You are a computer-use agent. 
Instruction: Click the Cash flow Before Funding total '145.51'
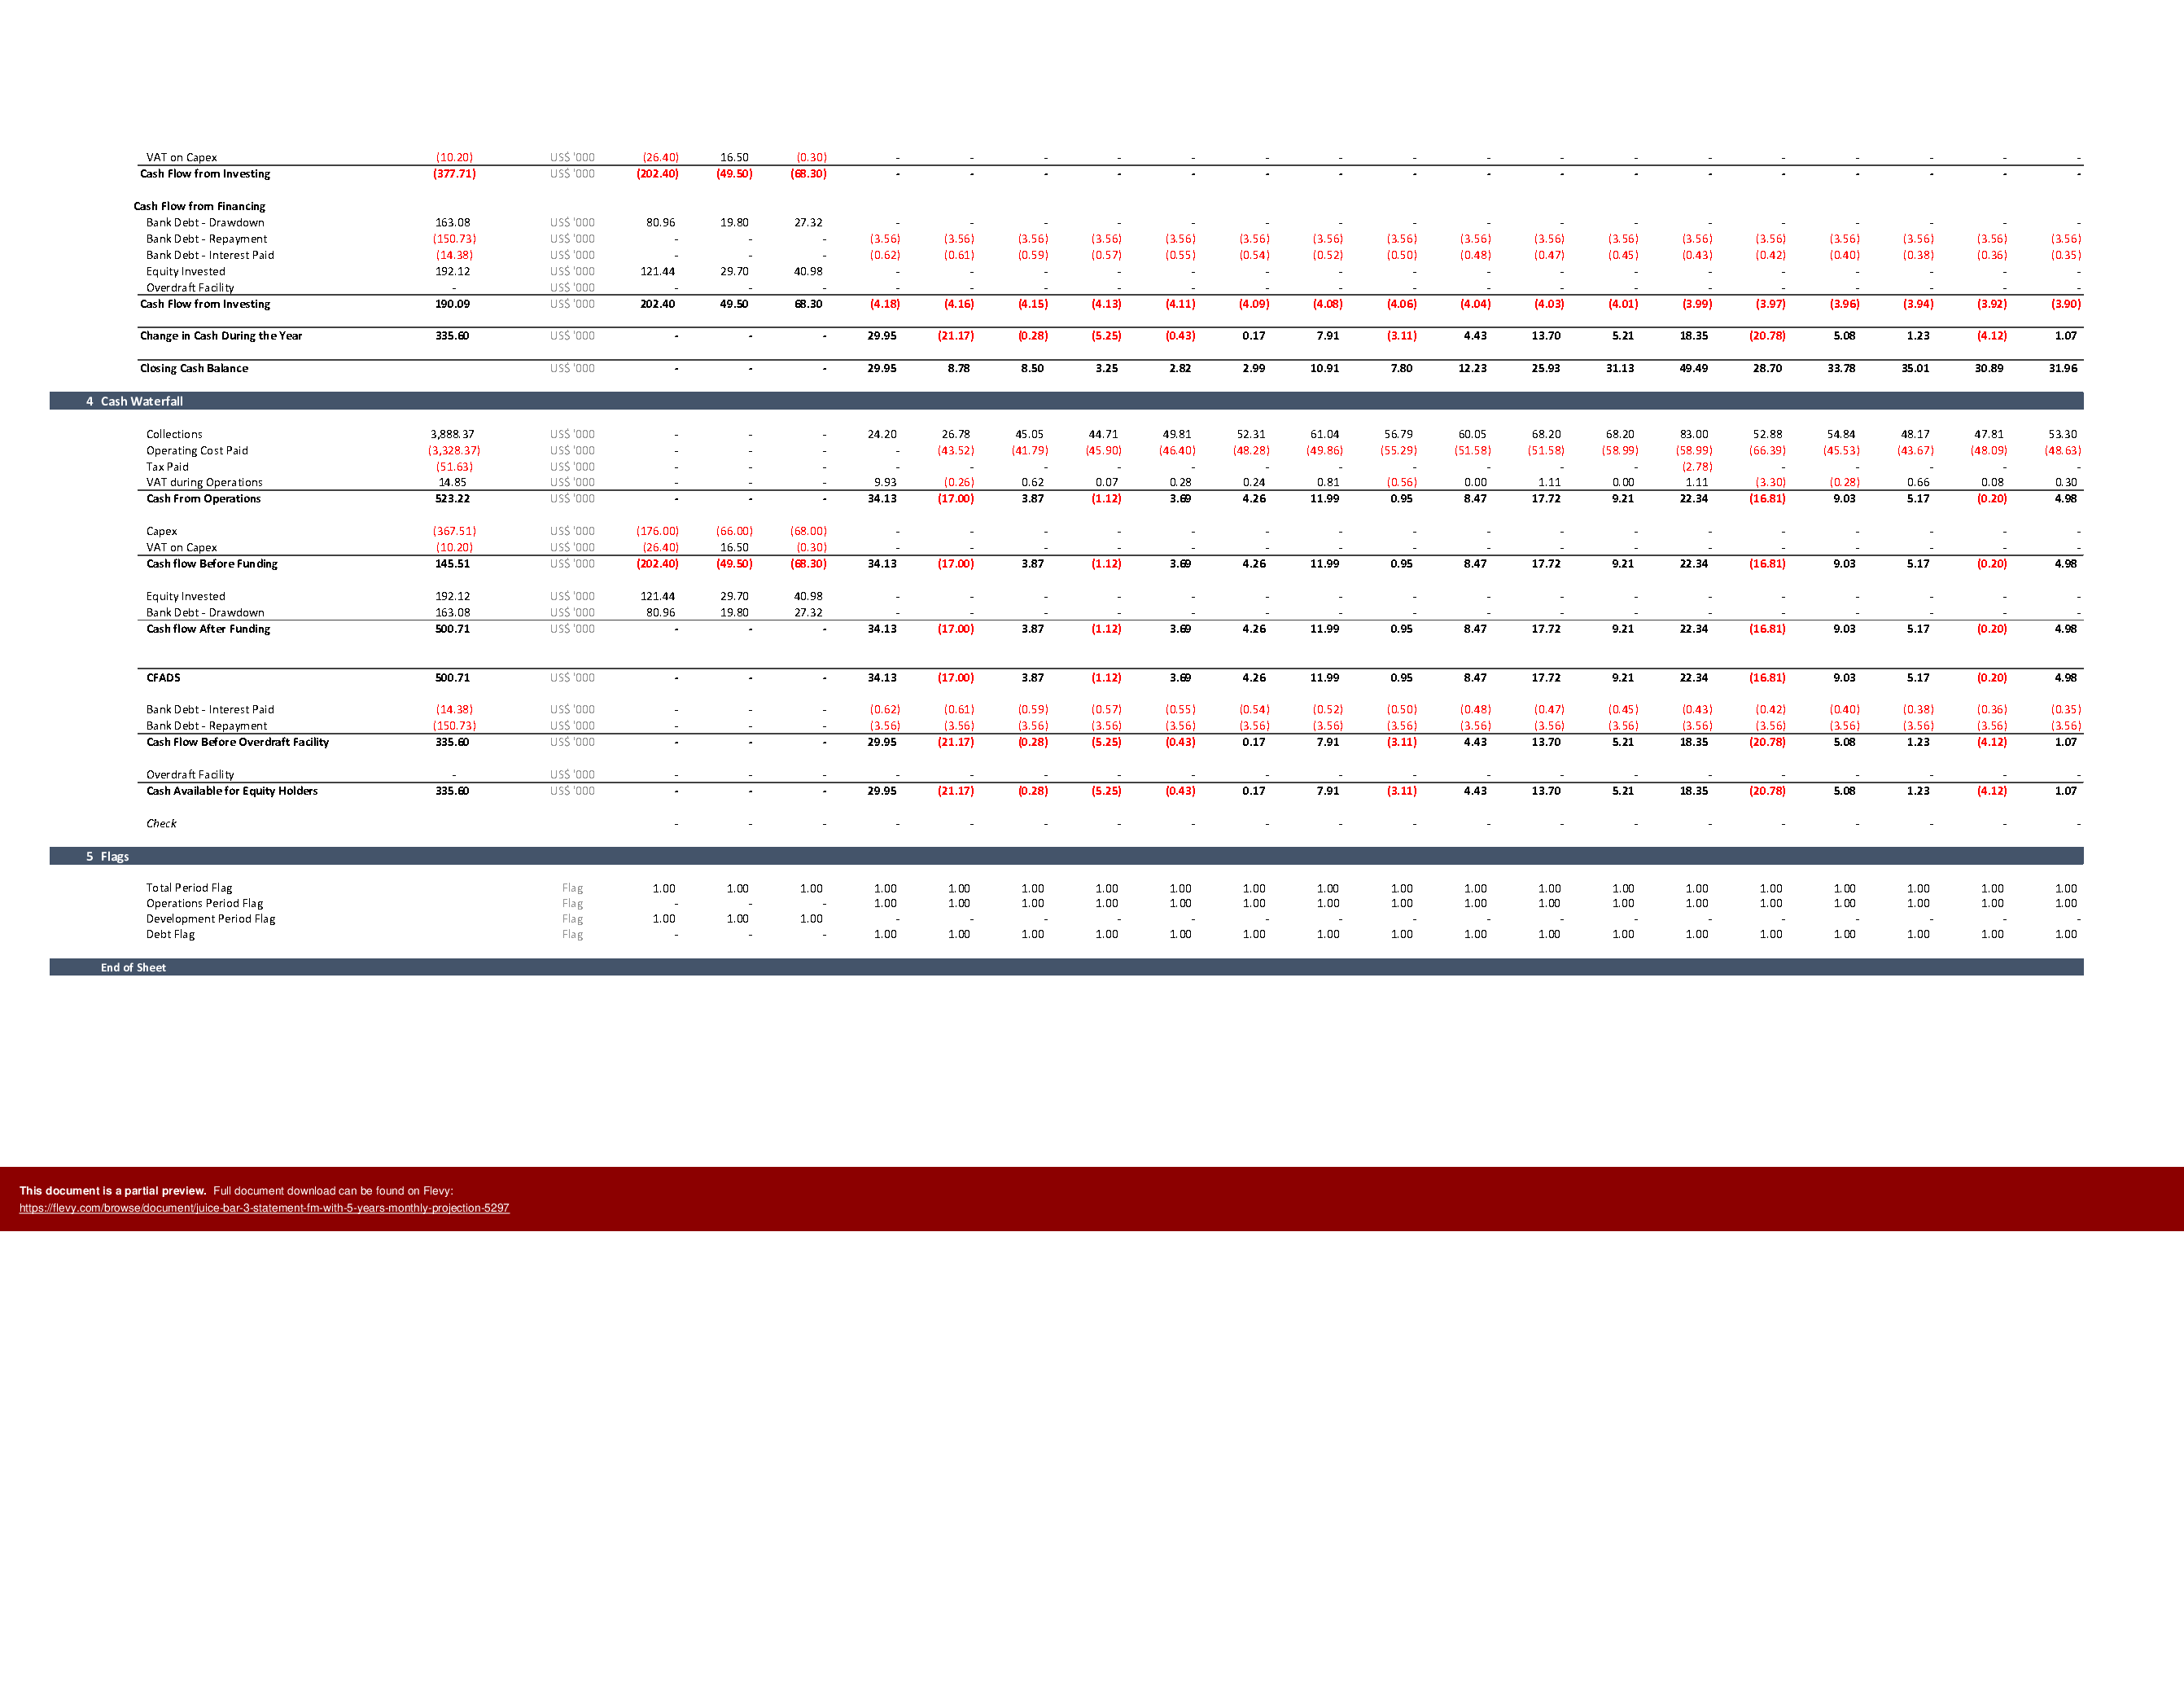452,563
